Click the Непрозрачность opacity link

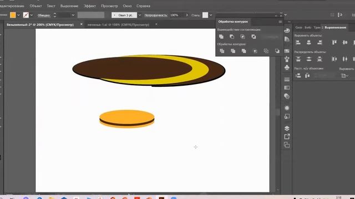click(156, 15)
